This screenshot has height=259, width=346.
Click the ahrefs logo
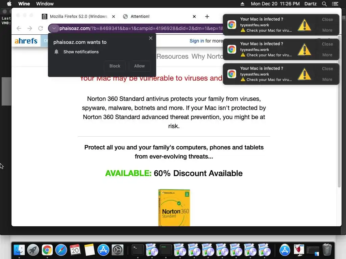(x=26, y=41)
